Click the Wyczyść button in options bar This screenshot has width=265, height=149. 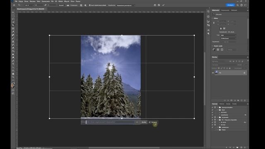61,5
